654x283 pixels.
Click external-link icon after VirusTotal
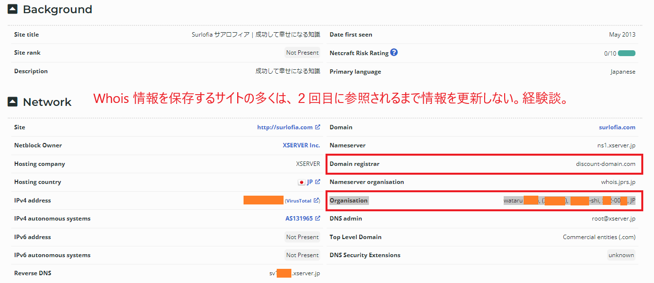pos(316,201)
